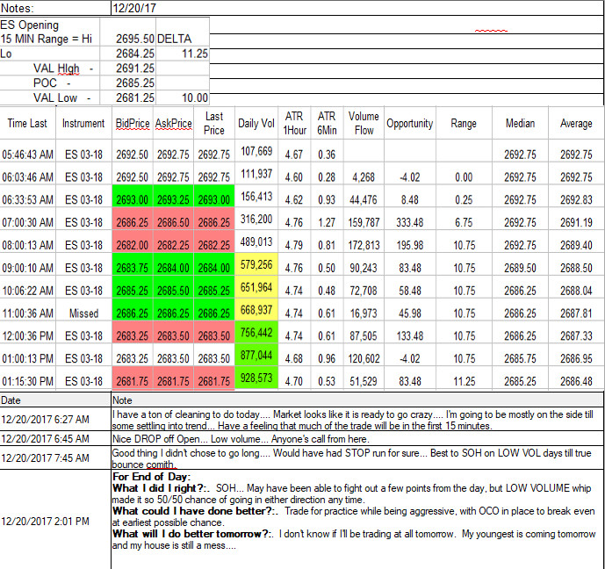Select the DELTA label cell
Screen dimensions: 605x569
[x=183, y=32]
